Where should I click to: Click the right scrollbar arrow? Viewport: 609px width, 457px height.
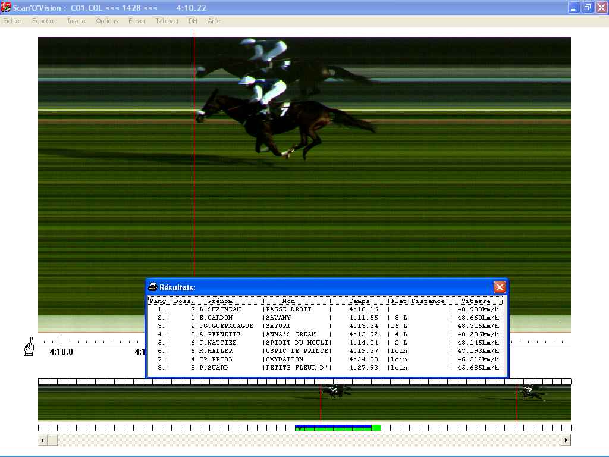click(x=566, y=440)
